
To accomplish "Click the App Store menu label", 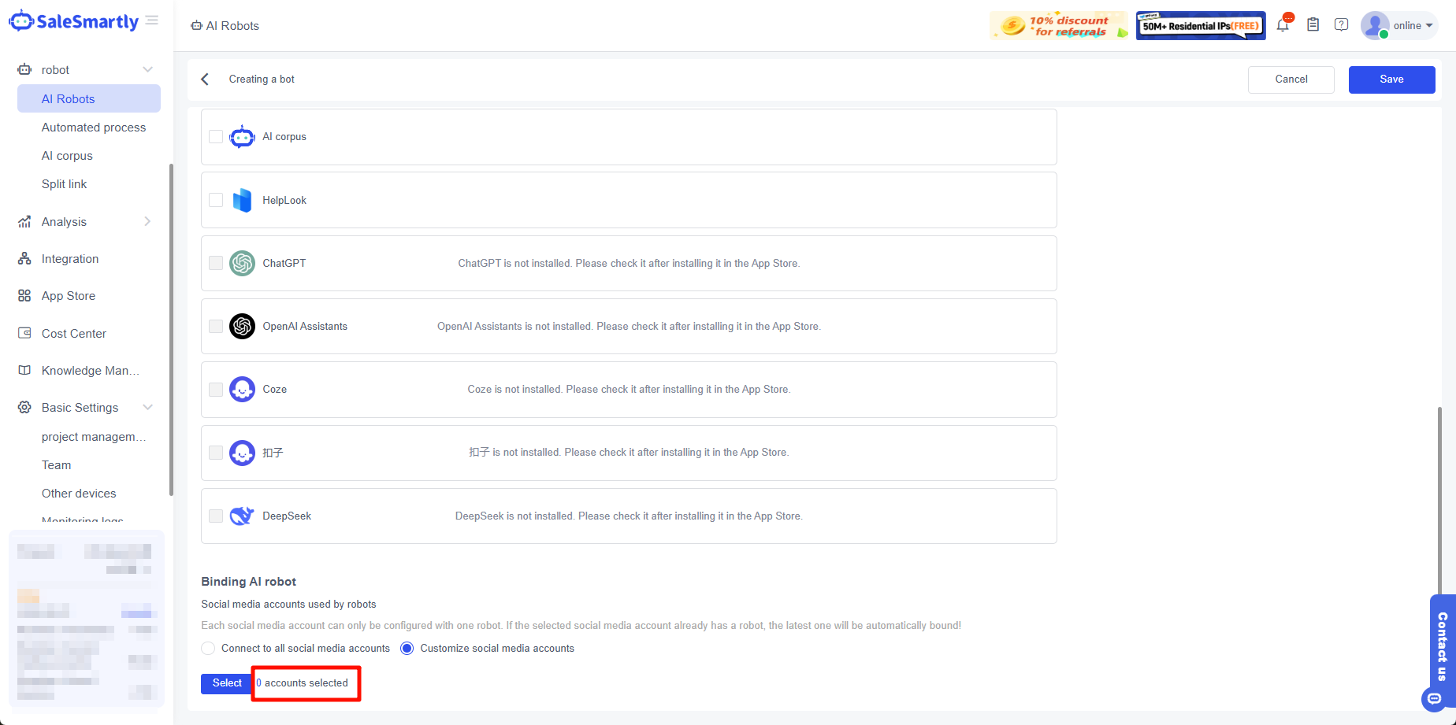I will 69,296.
